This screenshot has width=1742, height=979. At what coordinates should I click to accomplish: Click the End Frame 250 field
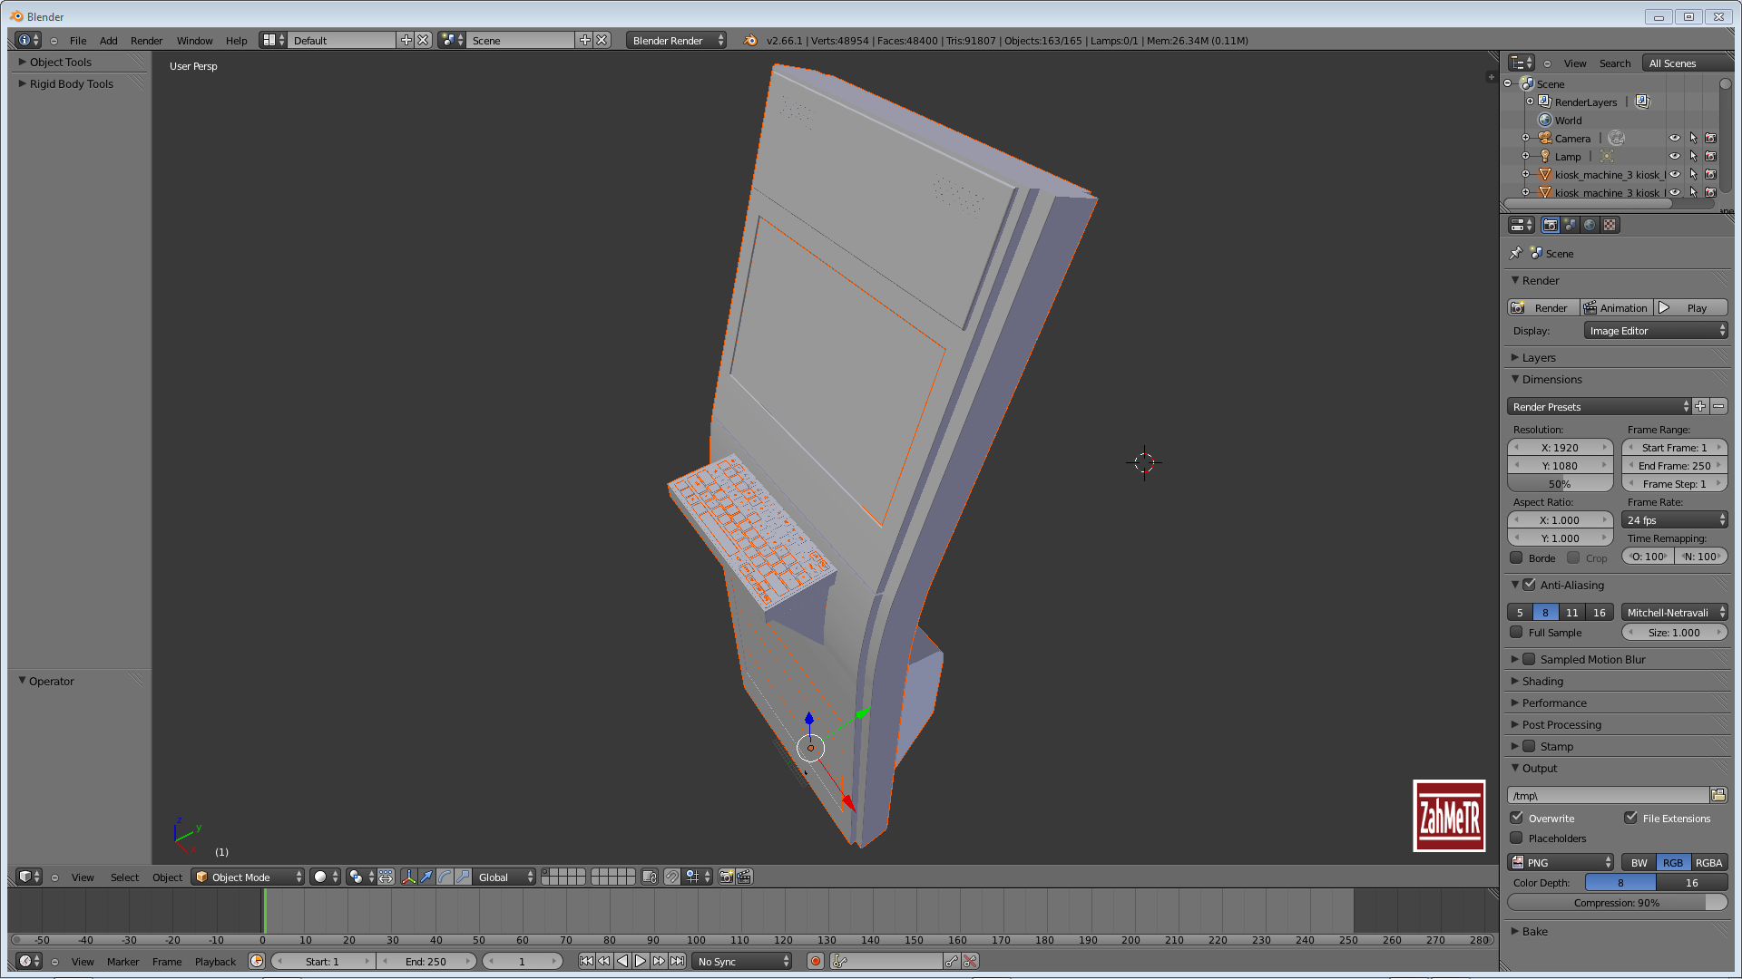[1674, 465]
